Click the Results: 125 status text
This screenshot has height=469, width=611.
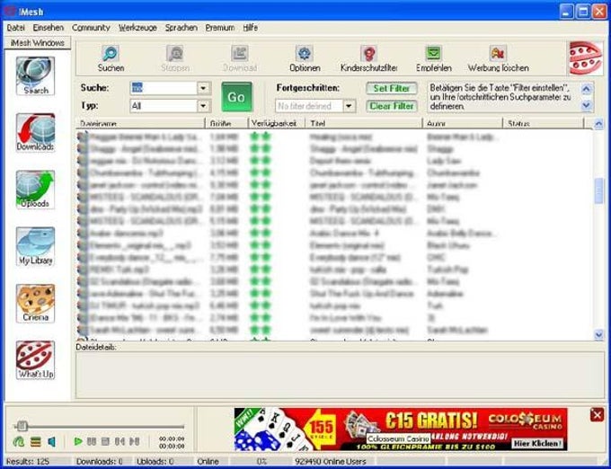pos(28,462)
